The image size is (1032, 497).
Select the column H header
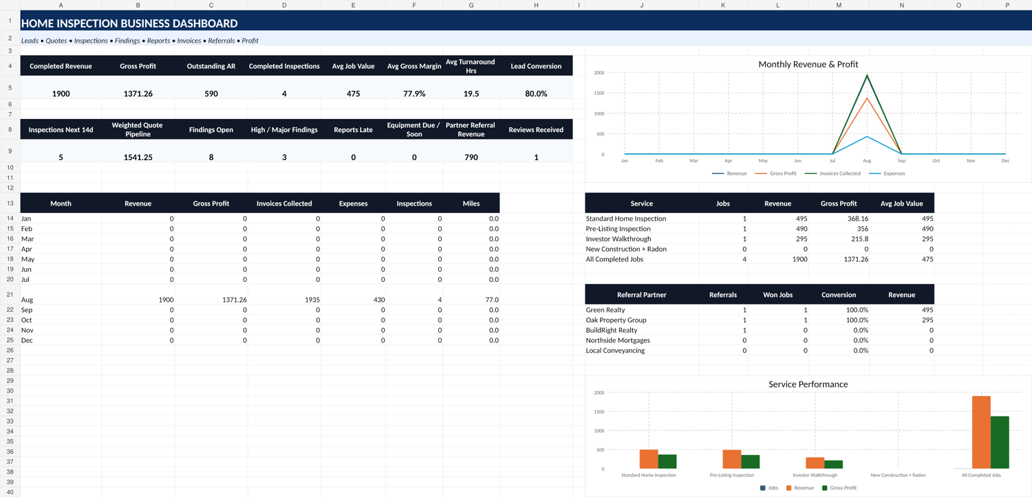536,5
